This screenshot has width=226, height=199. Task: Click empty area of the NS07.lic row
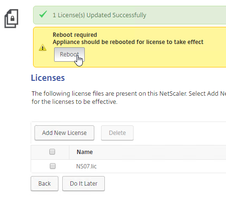[159, 166]
